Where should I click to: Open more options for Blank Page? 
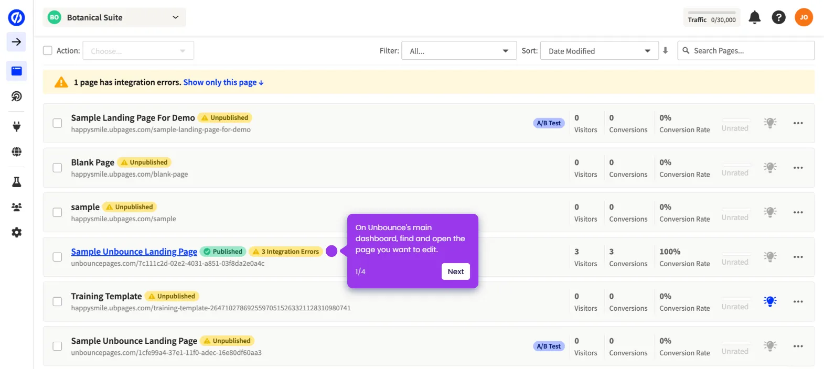tap(798, 168)
